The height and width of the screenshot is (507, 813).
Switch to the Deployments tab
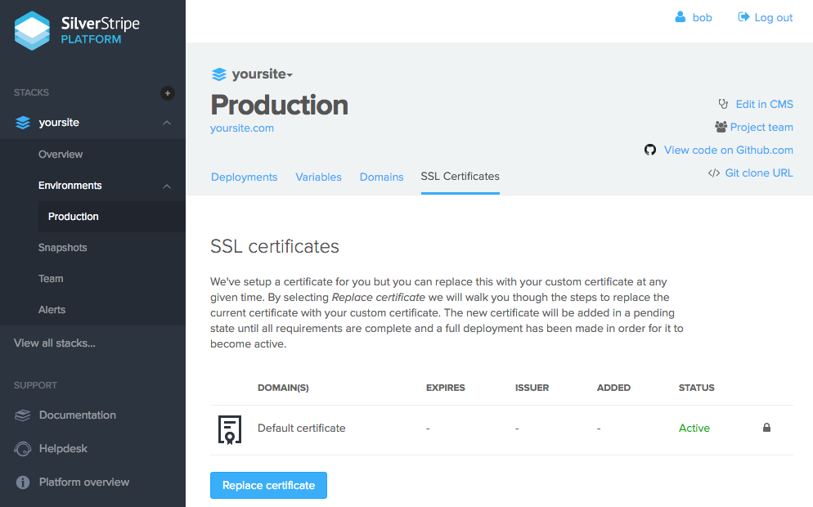244,177
